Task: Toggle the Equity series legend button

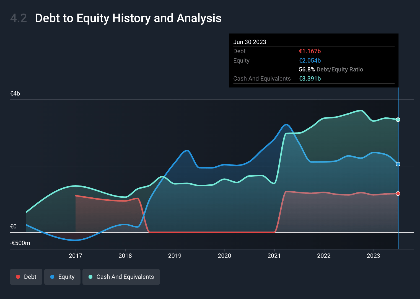Action: (x=62, y=277)
